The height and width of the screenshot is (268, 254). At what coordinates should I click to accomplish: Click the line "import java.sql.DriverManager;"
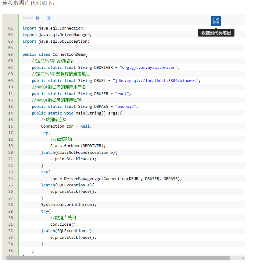click(x=57, y=35)
